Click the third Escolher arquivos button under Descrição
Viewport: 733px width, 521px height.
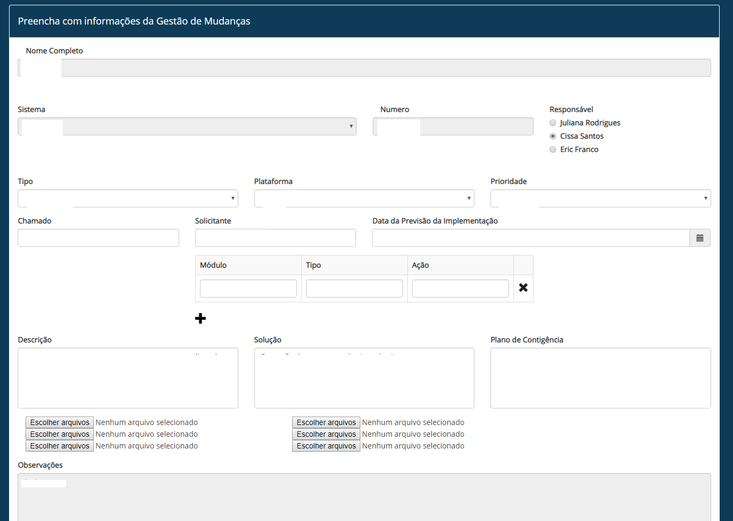pyautogui.click(x=59, y=446)
